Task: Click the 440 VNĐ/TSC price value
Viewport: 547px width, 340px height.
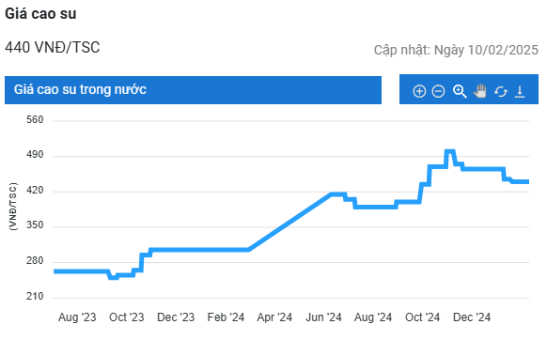Action: pos(53,47)
